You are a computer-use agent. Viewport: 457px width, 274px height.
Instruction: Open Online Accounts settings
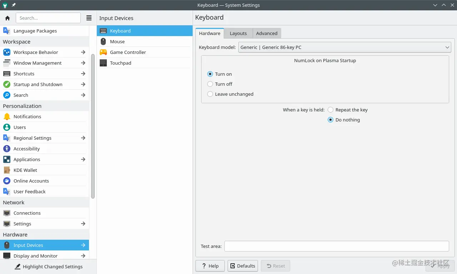coord(44,181)
